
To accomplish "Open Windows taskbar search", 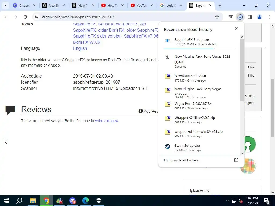I will [19, 201].
